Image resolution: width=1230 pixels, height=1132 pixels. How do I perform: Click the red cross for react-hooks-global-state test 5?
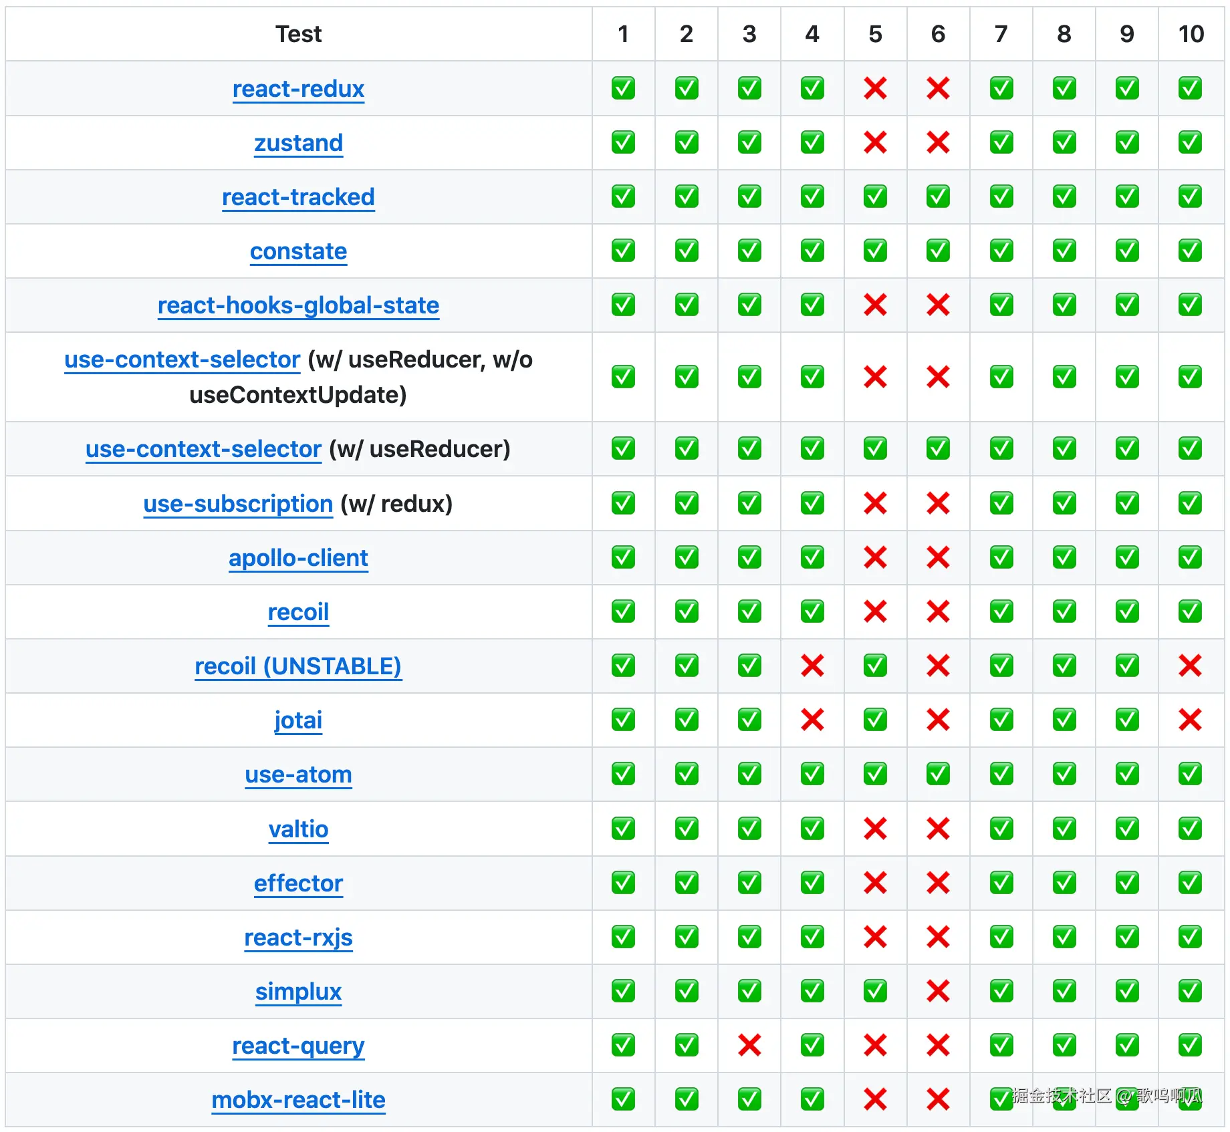pos(875,305)
